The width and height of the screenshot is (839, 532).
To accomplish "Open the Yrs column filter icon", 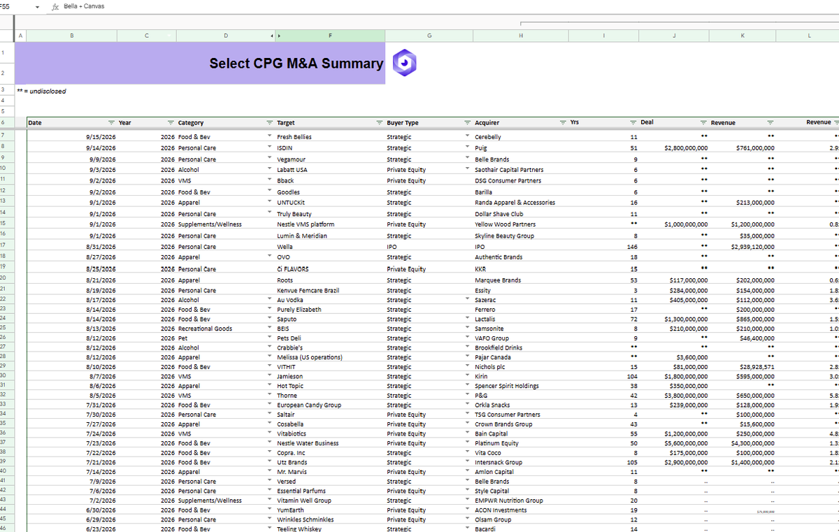I will 633,123.
